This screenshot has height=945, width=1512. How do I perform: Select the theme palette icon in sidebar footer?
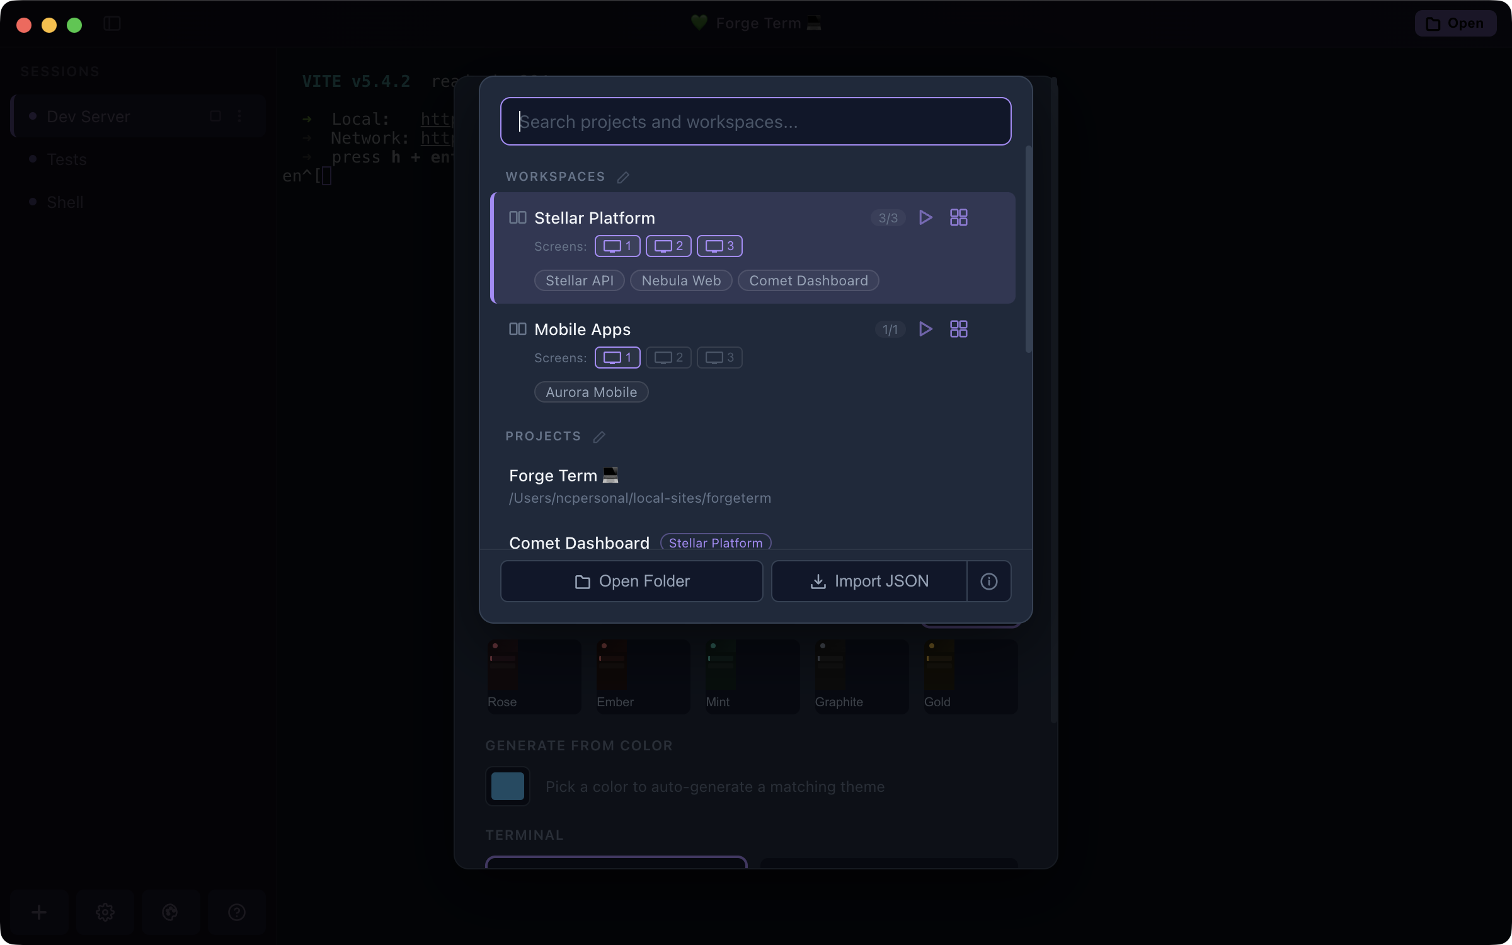click(170, 912)
